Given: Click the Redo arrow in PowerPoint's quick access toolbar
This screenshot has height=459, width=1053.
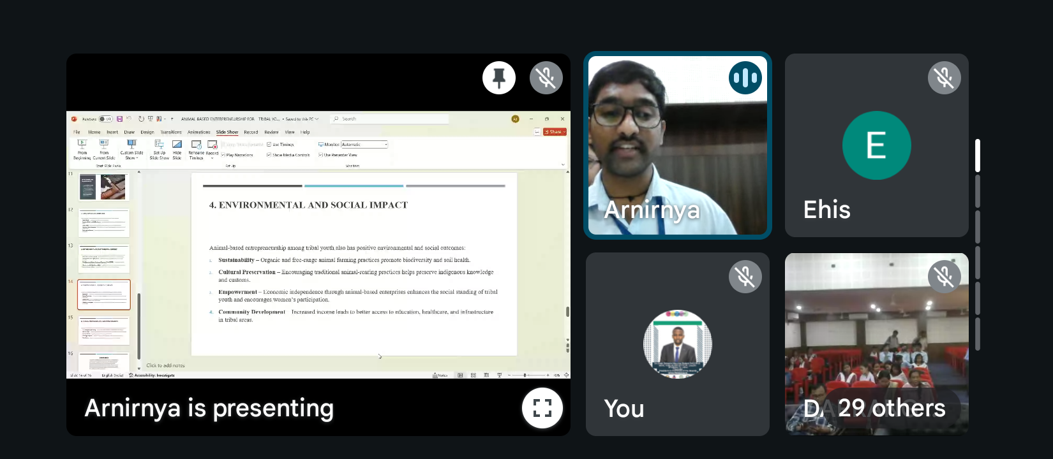Looking at the screenshot, I should [x=141, y=119].
